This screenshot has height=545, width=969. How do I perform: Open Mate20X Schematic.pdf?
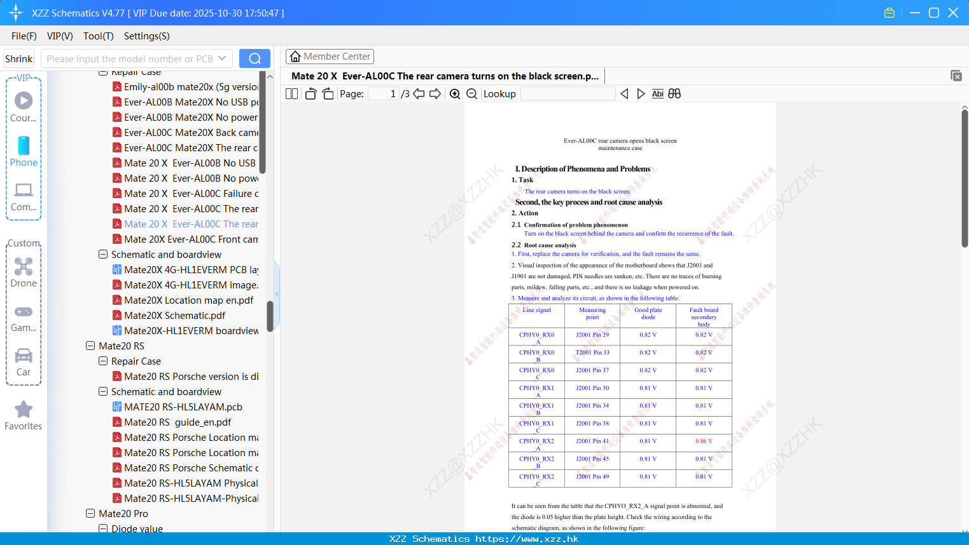(x=169, y=315)
